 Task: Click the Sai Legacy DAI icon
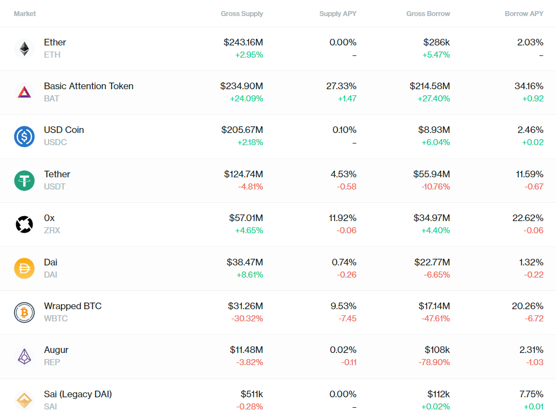pyautogui.click(x=24, y=400)
